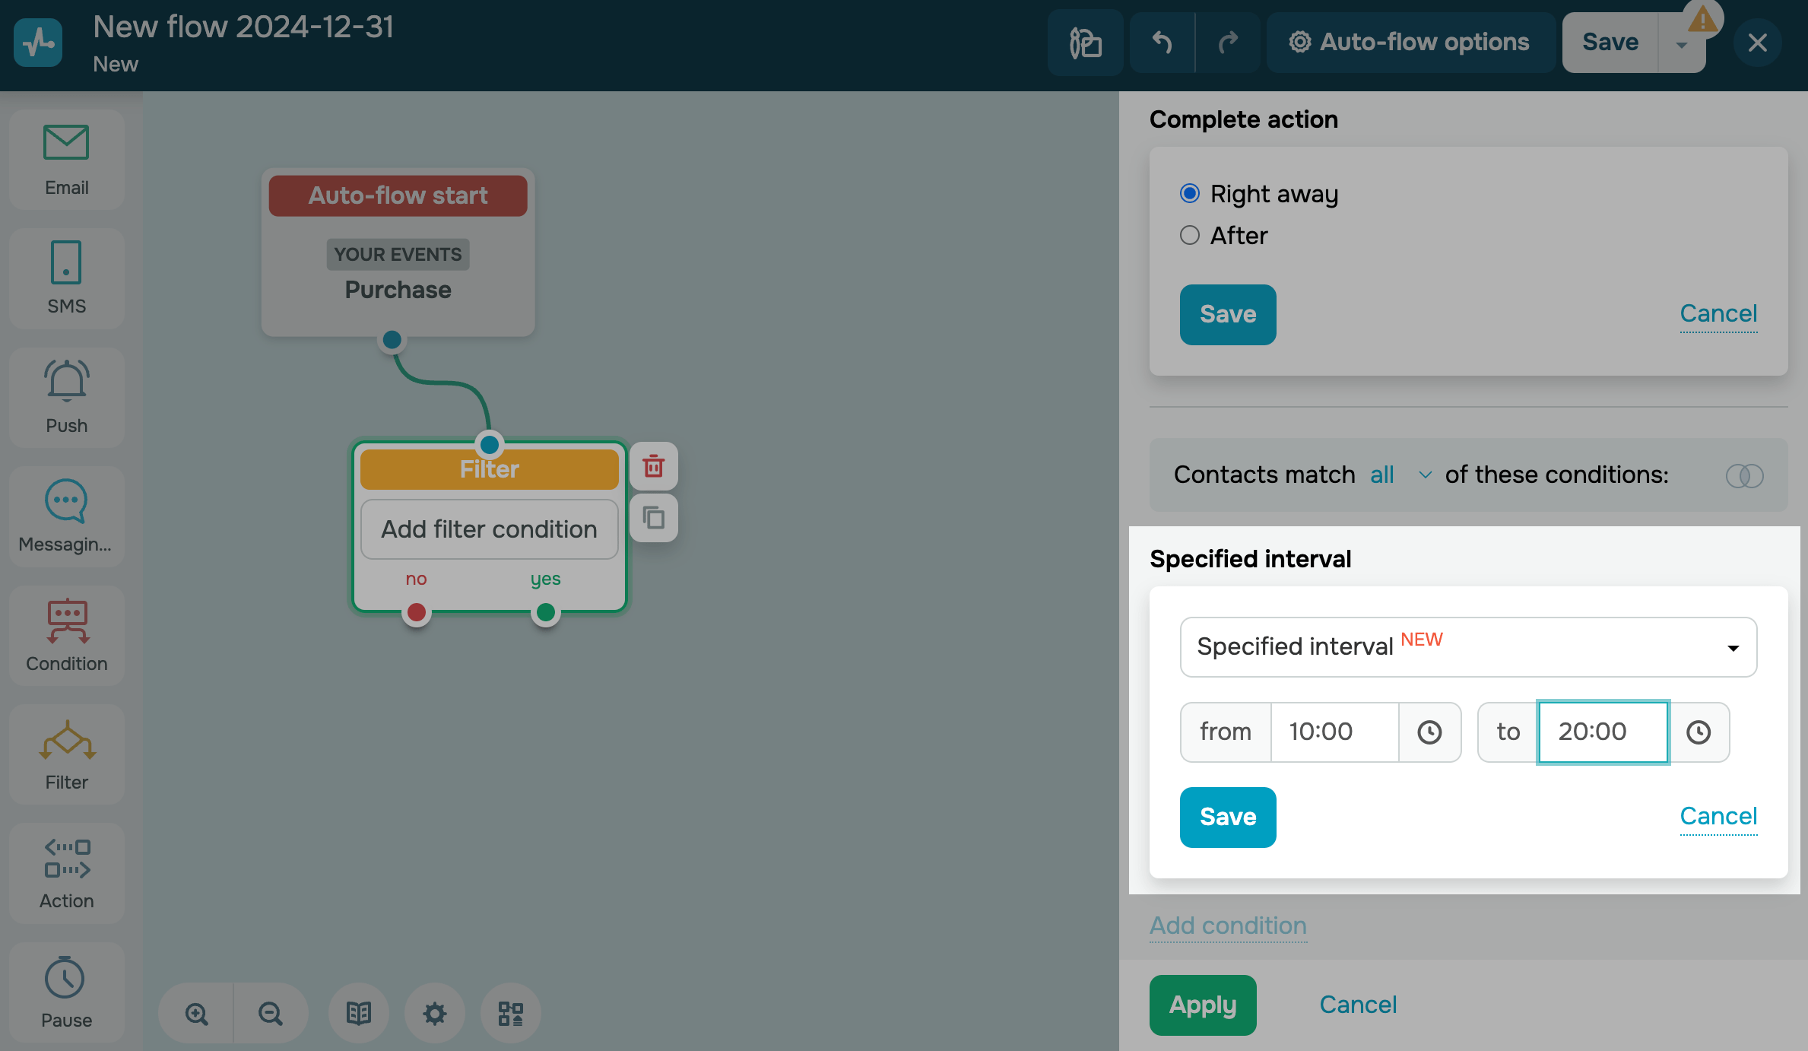Open the 'Specified interval' dropdown
This screenshot has height=1051, width=1808.
1467,647
